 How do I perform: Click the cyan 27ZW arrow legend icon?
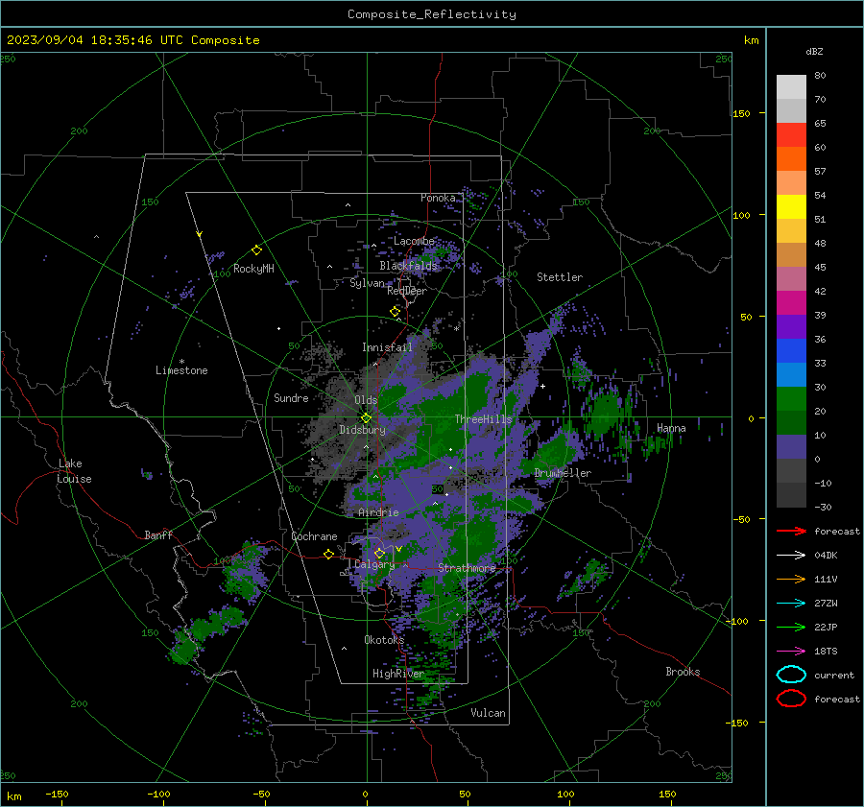(x=791, y=604)
